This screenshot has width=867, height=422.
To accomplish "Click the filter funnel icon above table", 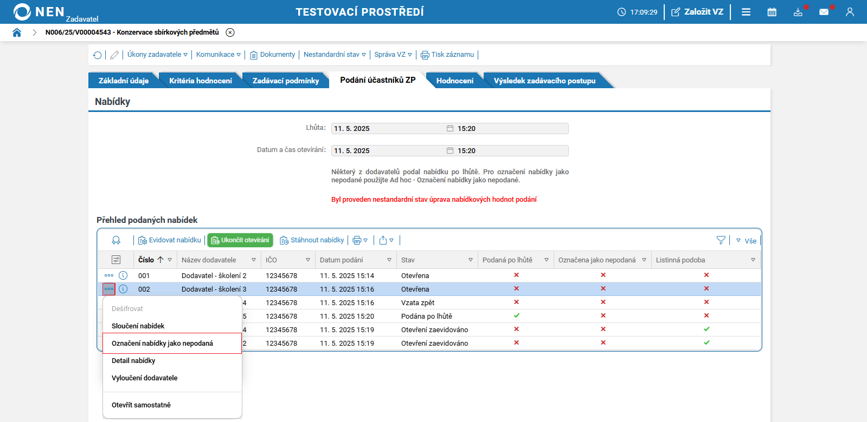I will (x=721, y=240).
